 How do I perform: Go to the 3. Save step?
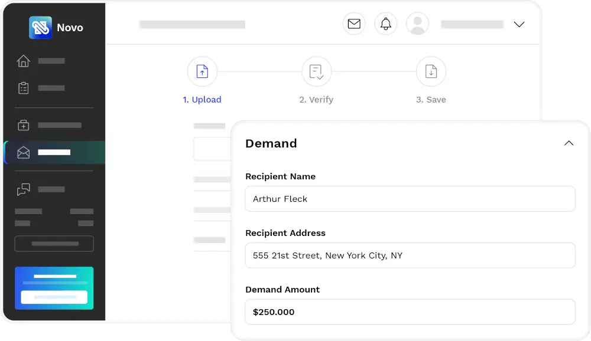click(x=431, y=100)
